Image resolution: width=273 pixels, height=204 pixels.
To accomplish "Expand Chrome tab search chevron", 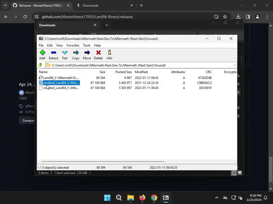I will (x=5, y=5).
